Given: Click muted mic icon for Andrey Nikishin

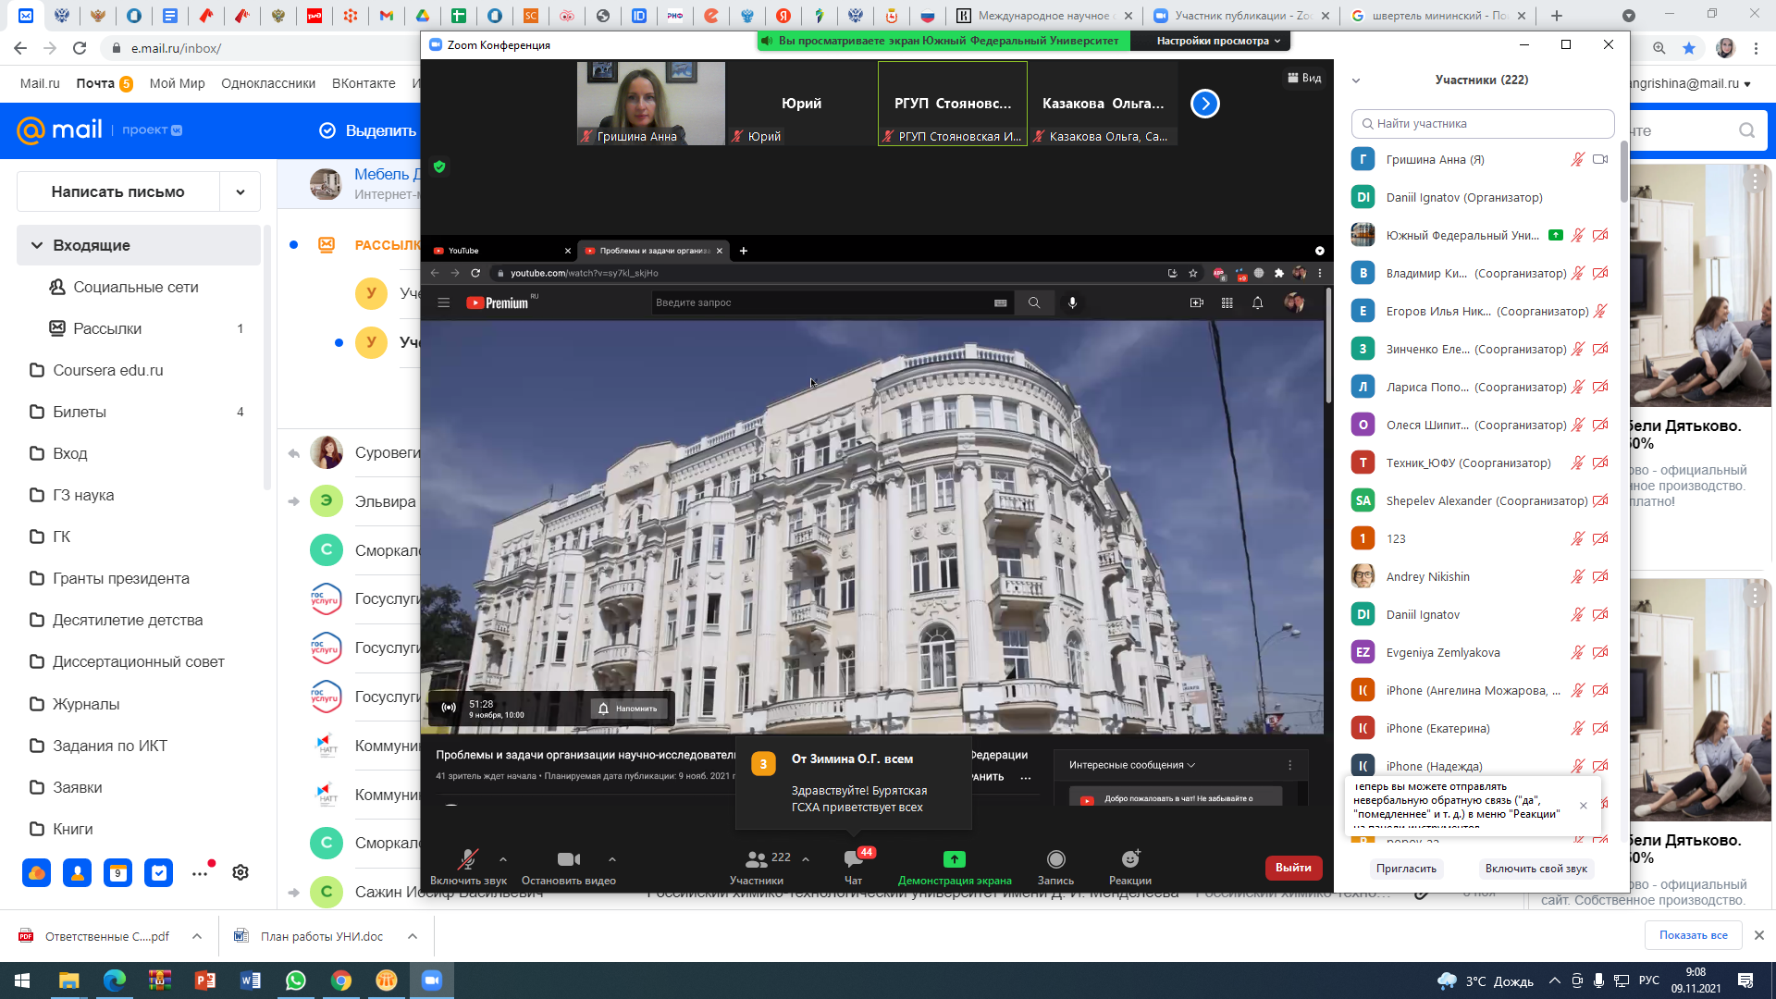Looking at the screenshot, I should click(x=1578, y=577).
